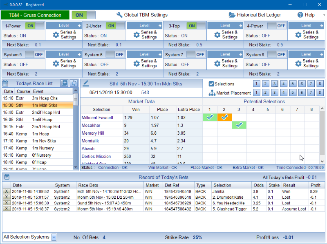327x244 pixels.
Task: Expand the Level dropdown for System 8
Action: point(306,54)
